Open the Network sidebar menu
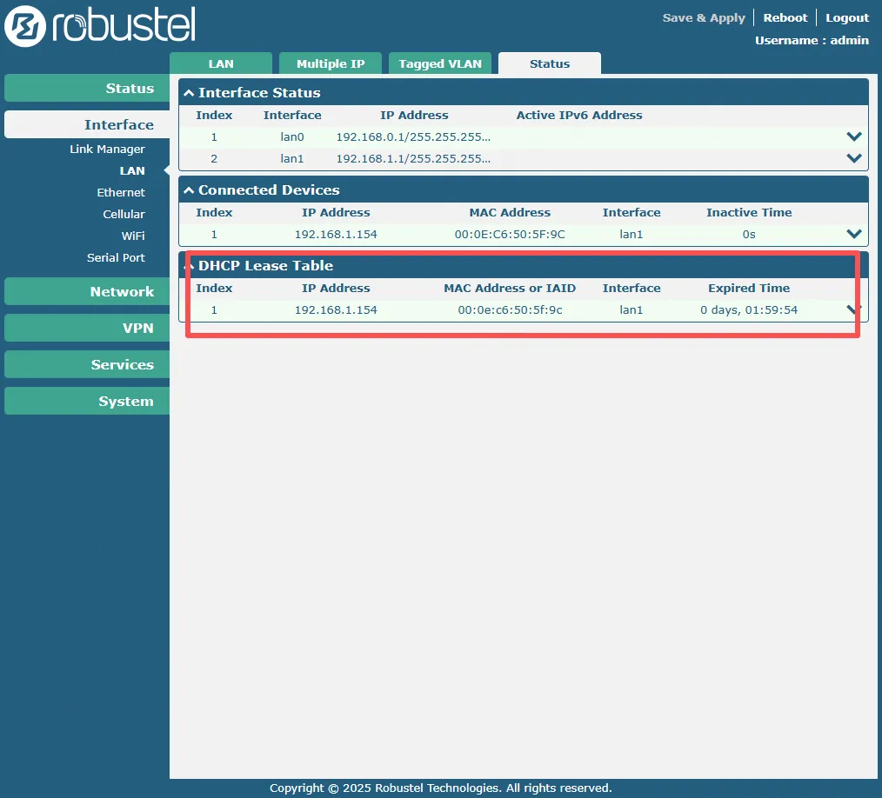 87,292
